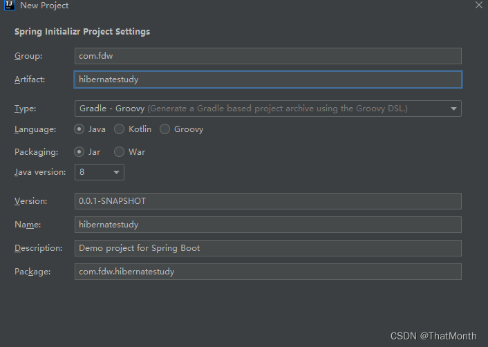Open the Type dropdown list
The width and height of the screenshot is (488, 347).
point(268,109)
